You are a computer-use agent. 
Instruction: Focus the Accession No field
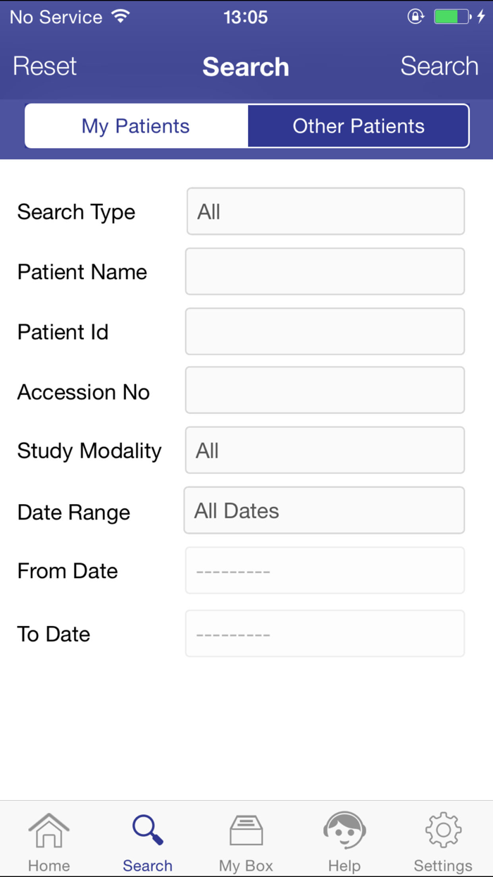click(325, 391)
